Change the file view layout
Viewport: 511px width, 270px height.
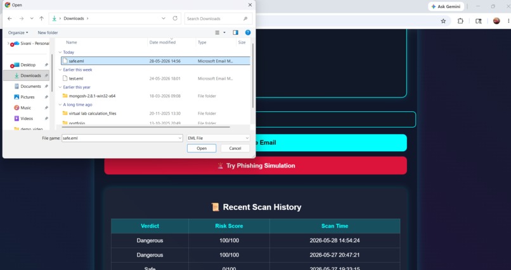pyautogui.click(x=217, y=32)
